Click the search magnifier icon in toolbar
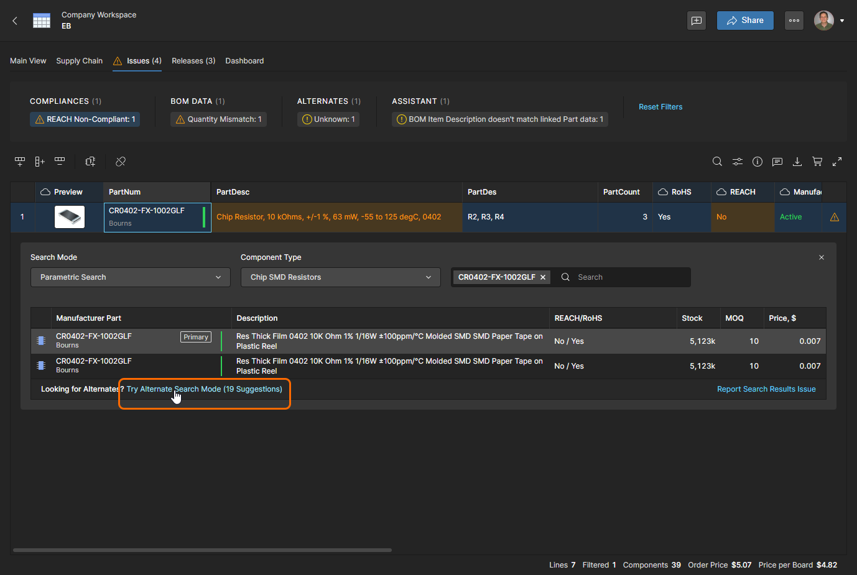The image size is (857, 575). 717,162
